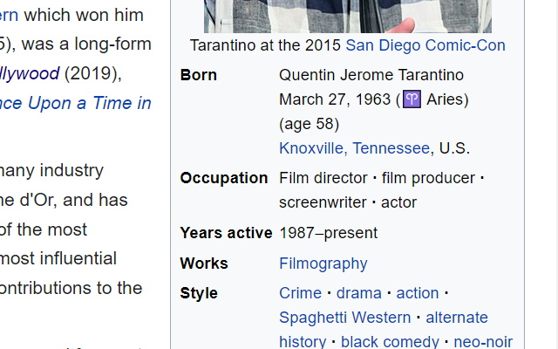
Task: Click the Occupation label in the infobox
Action: coord(224,178)
